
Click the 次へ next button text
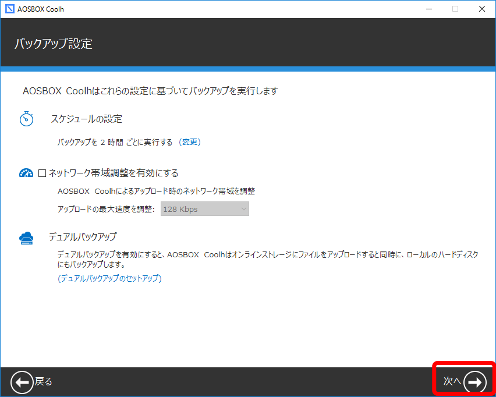pos(452,381)
